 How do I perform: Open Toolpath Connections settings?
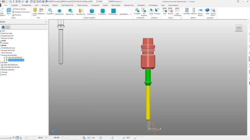(21, 12)
